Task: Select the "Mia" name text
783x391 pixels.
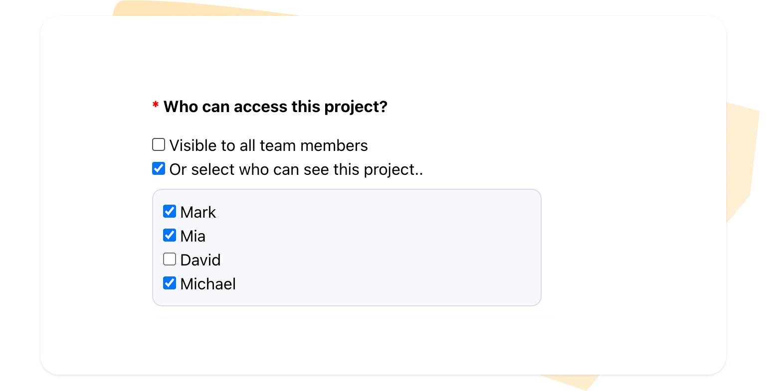Action: pyautogui.click(x=193, y=236)
